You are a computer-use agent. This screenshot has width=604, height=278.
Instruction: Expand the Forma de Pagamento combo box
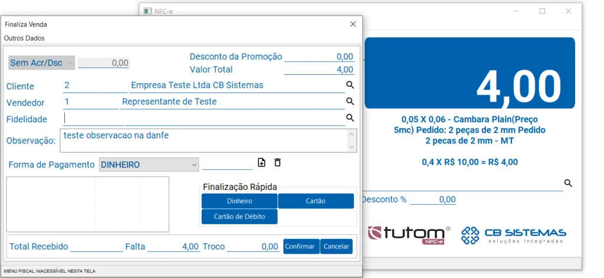point(149,165)
